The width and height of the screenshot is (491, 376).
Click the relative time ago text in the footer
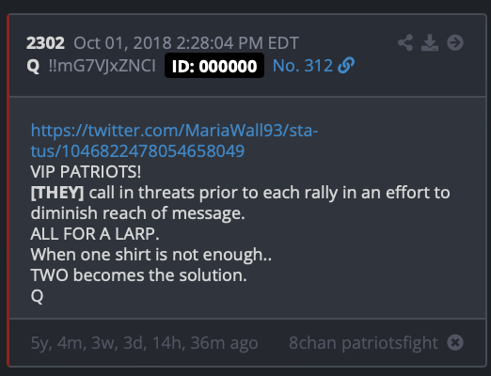click(x=144, y=343)
